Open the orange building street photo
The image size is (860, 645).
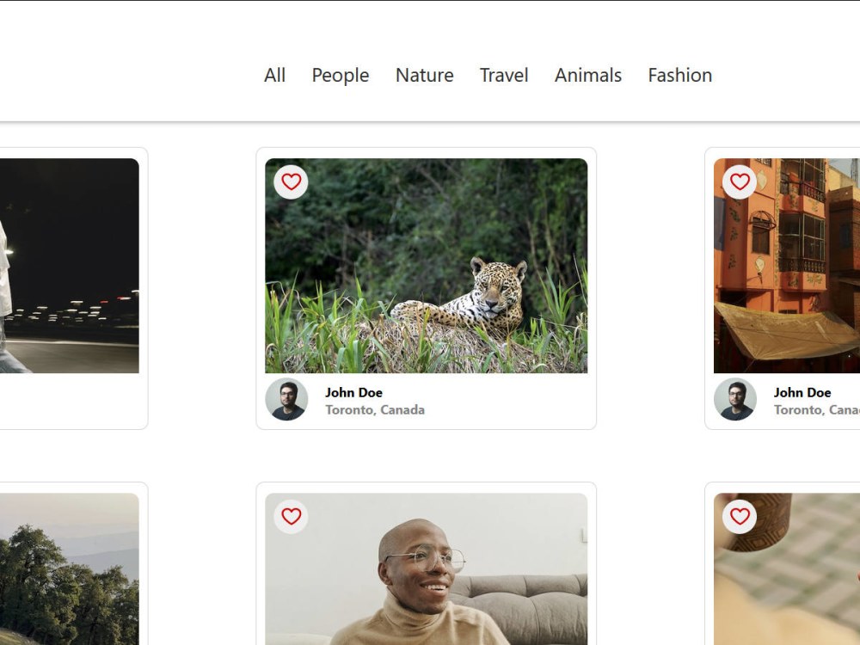pyautogui.click(x=787, y=266)
